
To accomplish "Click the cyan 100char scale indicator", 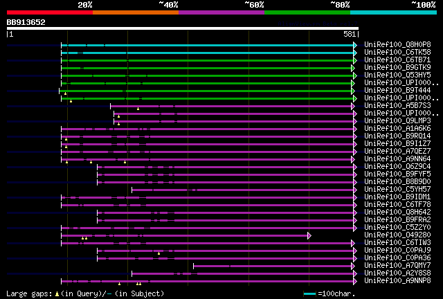I will point(309,294).
